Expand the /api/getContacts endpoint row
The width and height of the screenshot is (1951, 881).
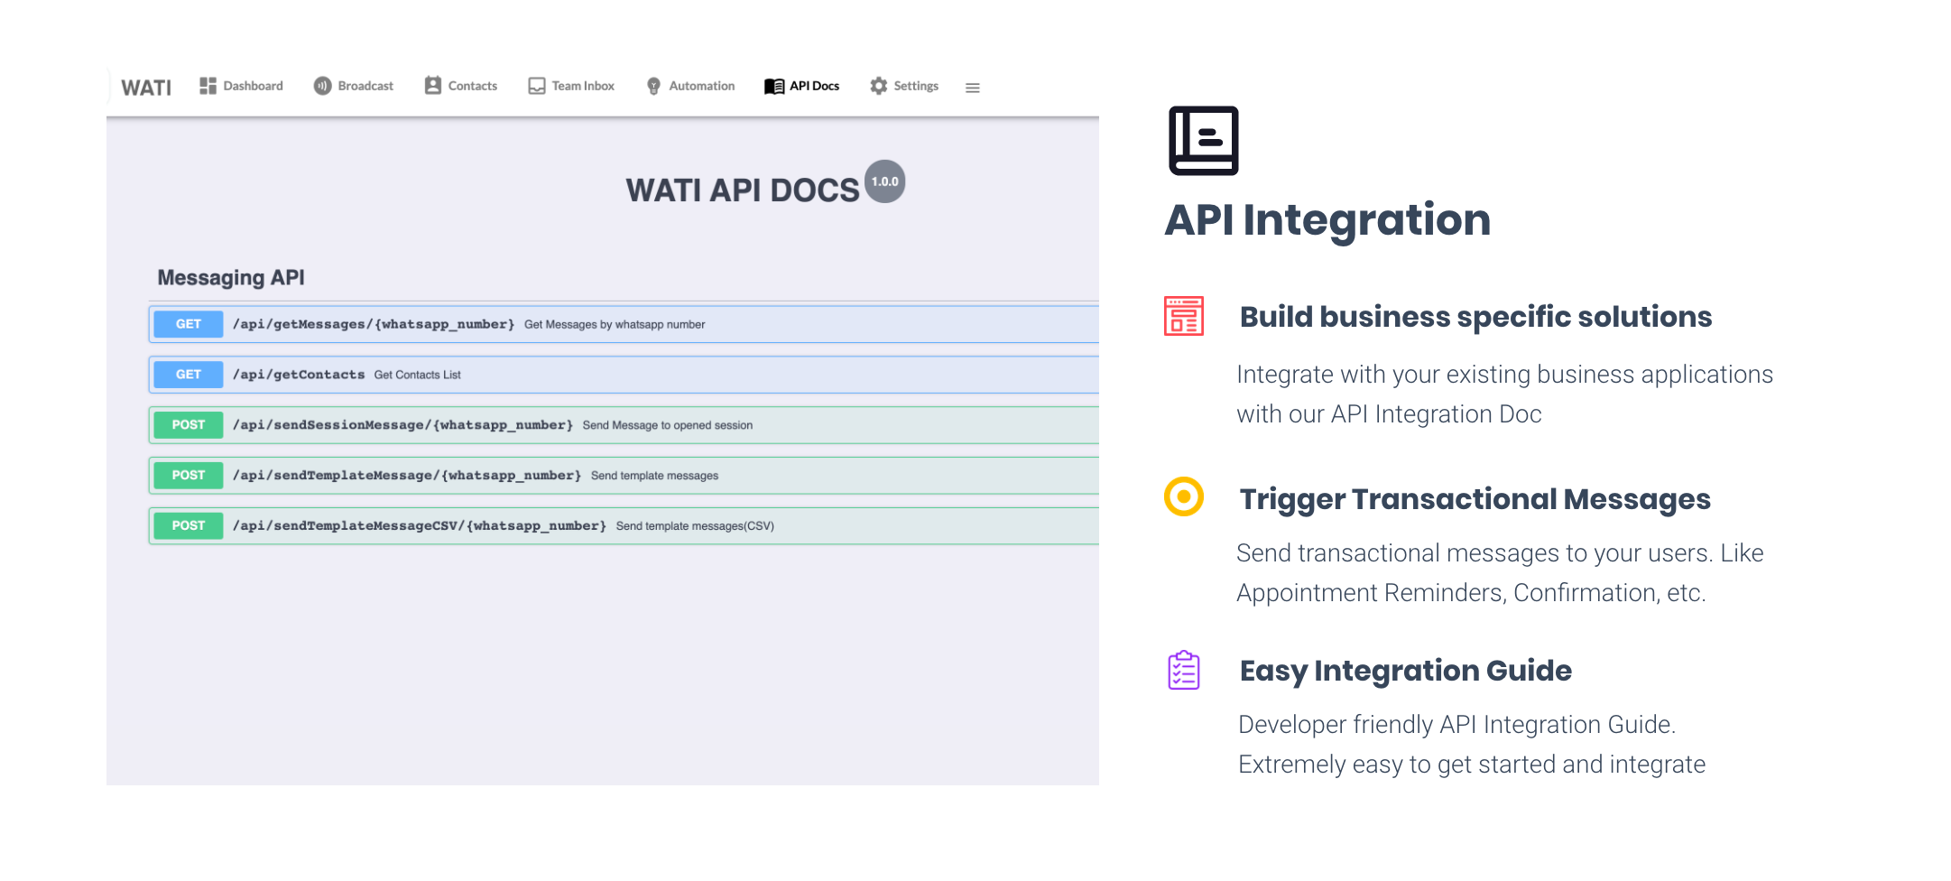(624, 375)
